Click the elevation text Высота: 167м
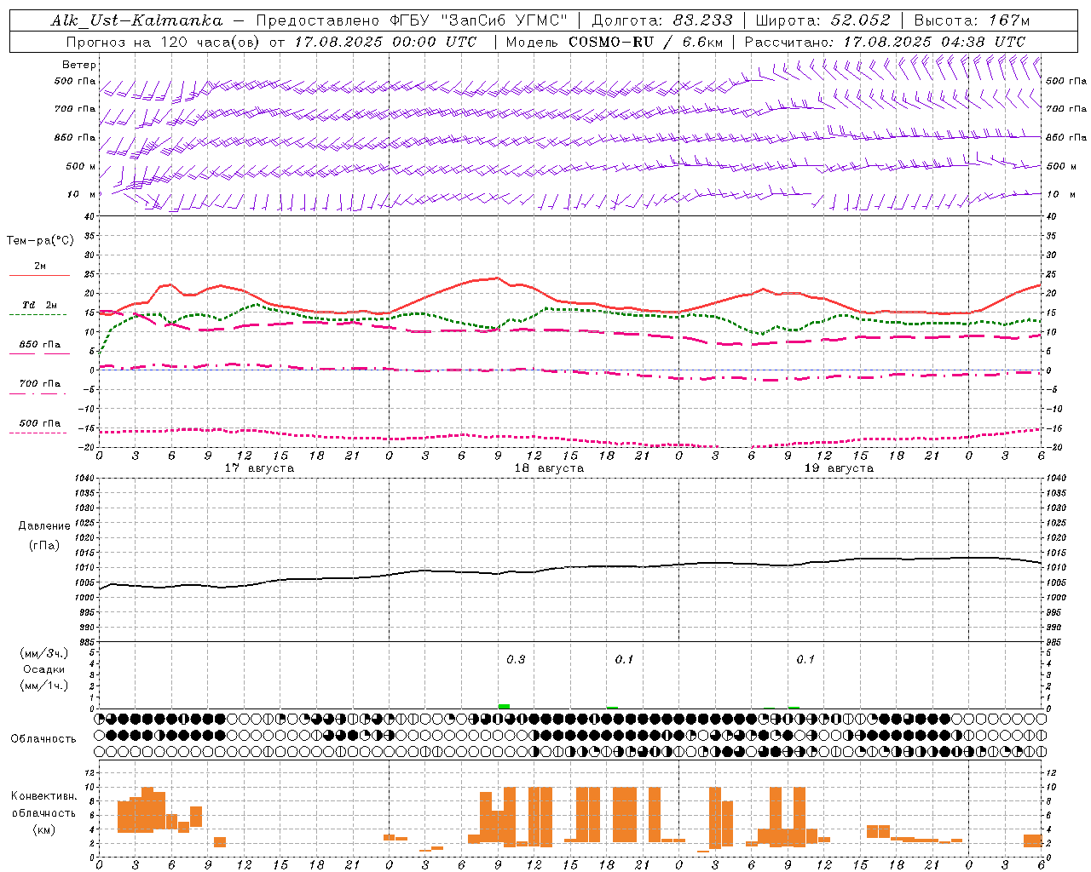The image size is (1091, 872). coord(972,20)
